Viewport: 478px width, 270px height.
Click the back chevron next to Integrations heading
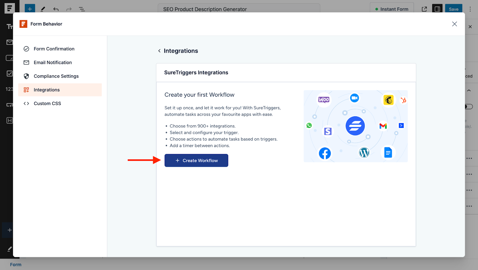pyautogui.click(x=160, y=51)
